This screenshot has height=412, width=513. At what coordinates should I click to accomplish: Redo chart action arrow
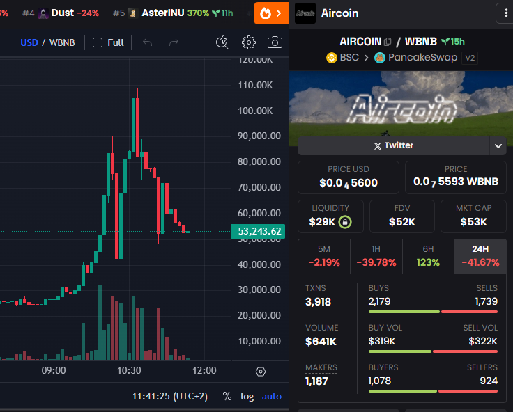[x=174, y=42]
